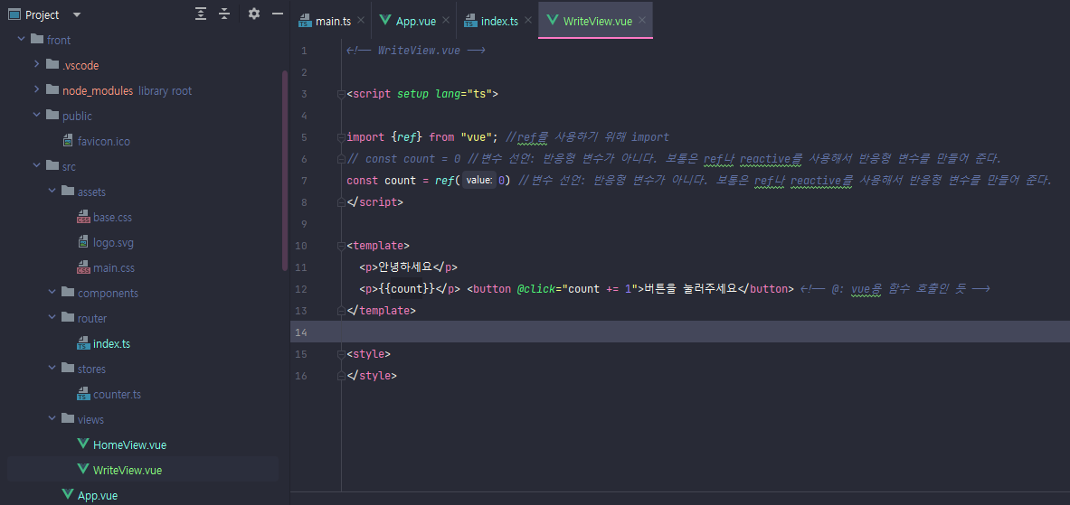Collapse the components folder chevron

[x=52, y=293]
